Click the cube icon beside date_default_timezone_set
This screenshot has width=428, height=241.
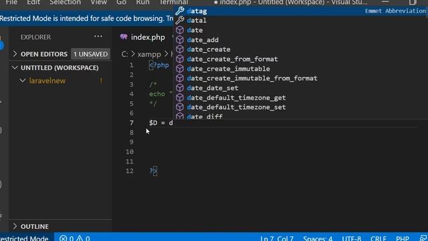pyautogui.click(x=180, y=107)
